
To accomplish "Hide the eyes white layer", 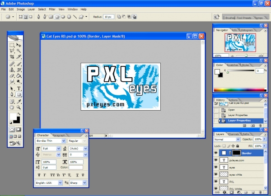I will click(216, 174).
